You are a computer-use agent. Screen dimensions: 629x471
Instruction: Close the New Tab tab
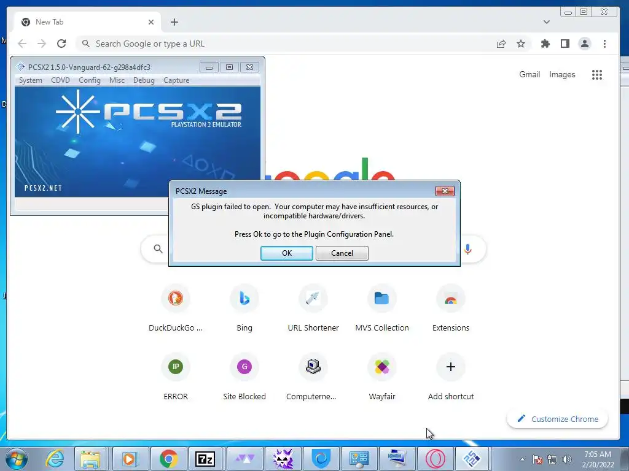(x=151, y=22)
